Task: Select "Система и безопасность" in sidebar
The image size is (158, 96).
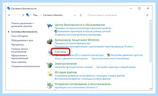Action: click(x=24, y=32)
